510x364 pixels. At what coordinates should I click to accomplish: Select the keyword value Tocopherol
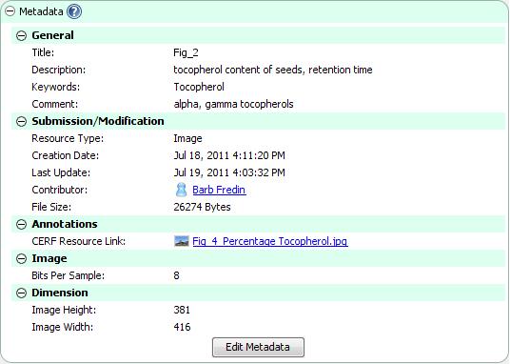click(199, 87)
